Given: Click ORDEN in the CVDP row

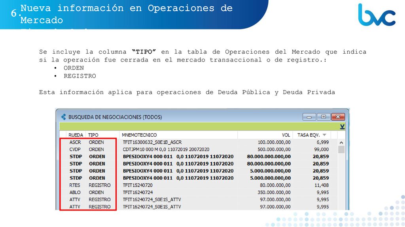Looking at the screenshot, I should 97,149.
